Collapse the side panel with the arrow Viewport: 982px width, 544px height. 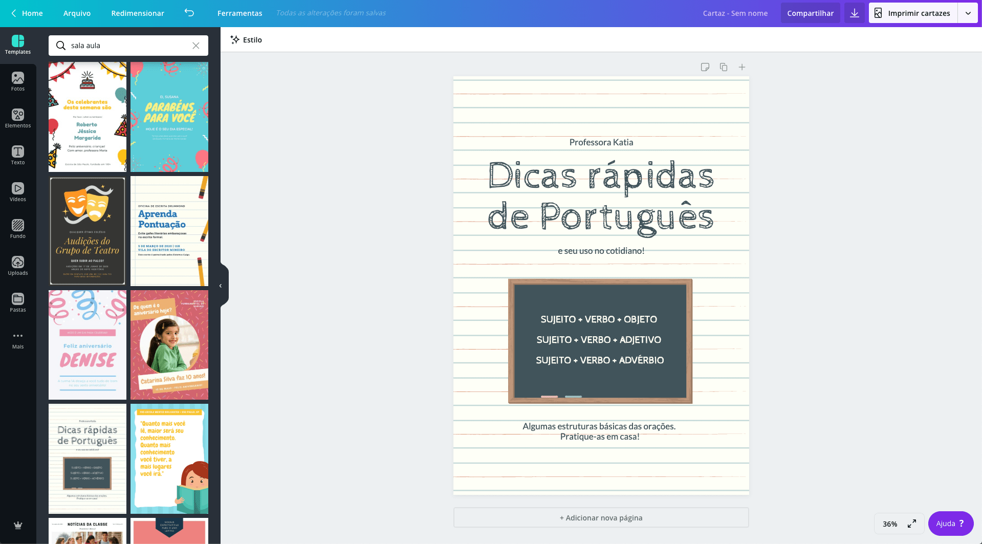click(x=221, y=286)
